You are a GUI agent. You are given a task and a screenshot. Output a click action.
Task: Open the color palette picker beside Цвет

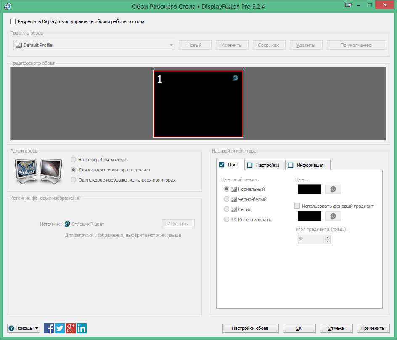333,189
